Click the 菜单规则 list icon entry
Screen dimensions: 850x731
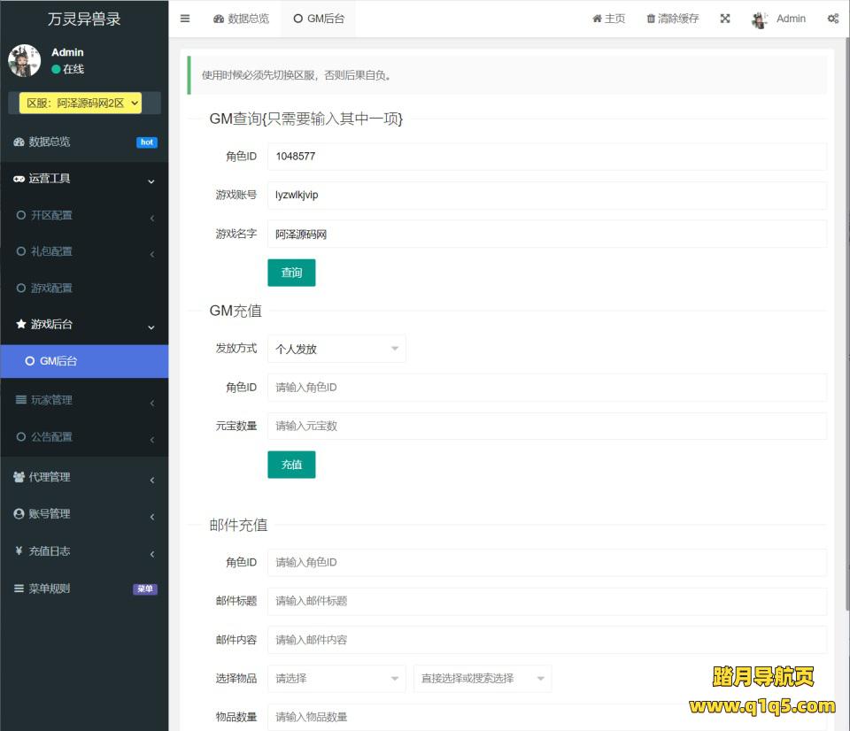49,589
